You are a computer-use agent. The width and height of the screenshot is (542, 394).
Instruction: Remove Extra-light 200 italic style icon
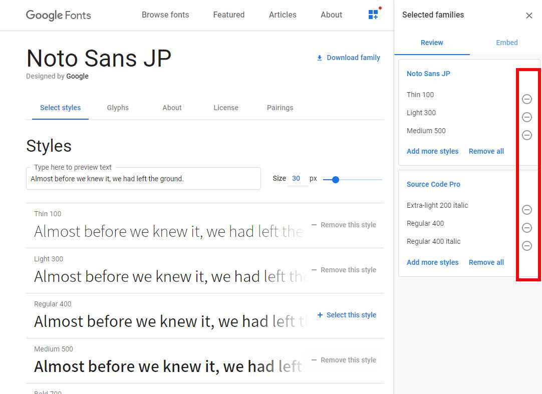click(x=526, y=210)
